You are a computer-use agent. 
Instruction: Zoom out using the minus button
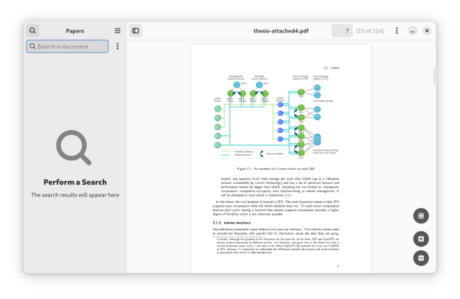tap(421, 258)
